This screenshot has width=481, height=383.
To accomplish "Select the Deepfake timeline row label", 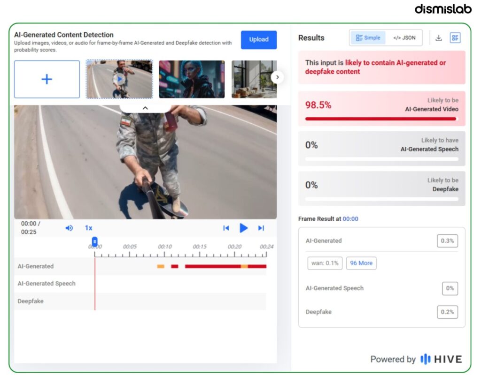I will click(x=31, y=301).
